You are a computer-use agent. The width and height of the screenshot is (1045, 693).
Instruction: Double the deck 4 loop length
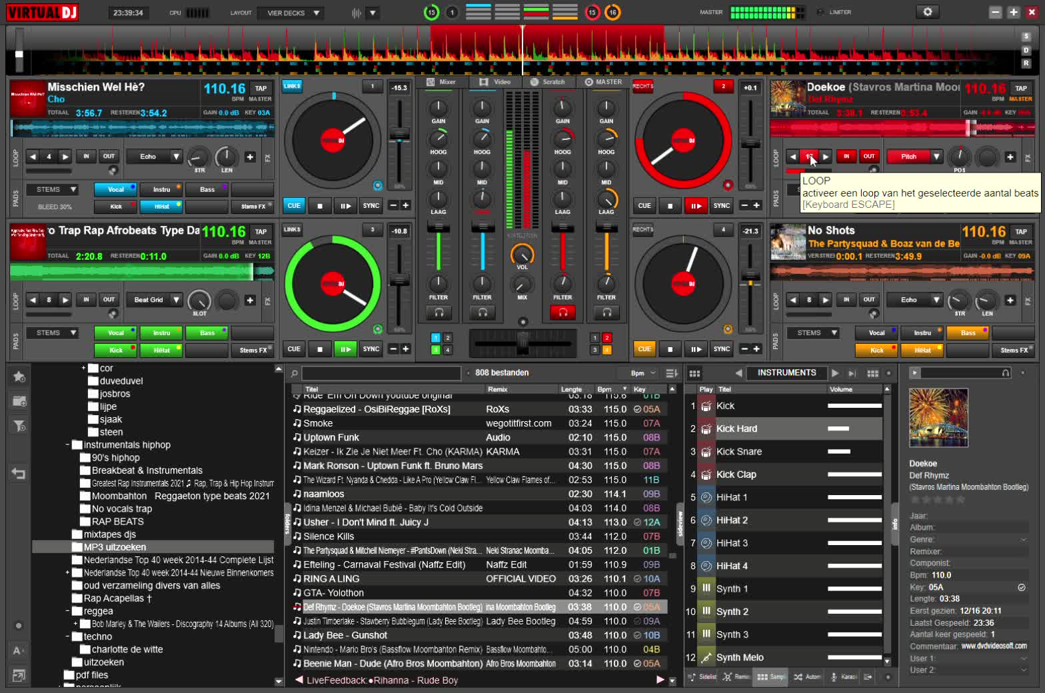826,300
